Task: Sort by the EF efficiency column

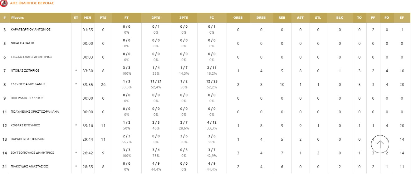Action: 401,18
